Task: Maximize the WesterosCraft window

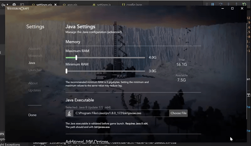Action: (x=232, y=8)
